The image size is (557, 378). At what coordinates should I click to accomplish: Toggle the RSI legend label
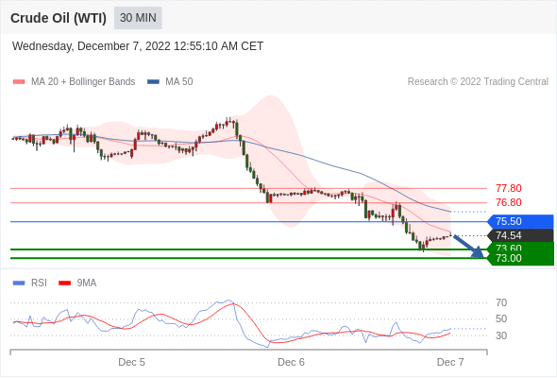[39, 283]
